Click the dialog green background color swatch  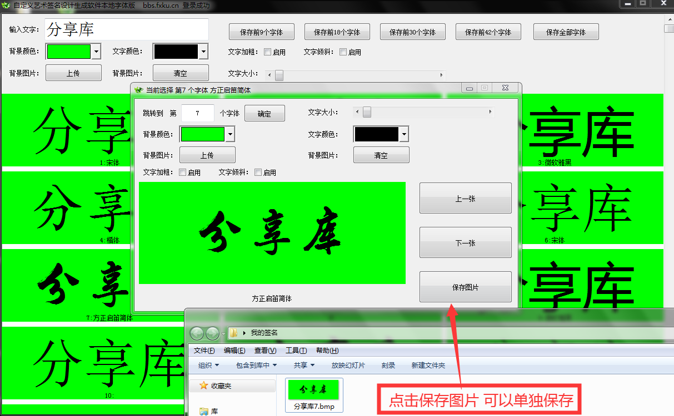[203, 134]
